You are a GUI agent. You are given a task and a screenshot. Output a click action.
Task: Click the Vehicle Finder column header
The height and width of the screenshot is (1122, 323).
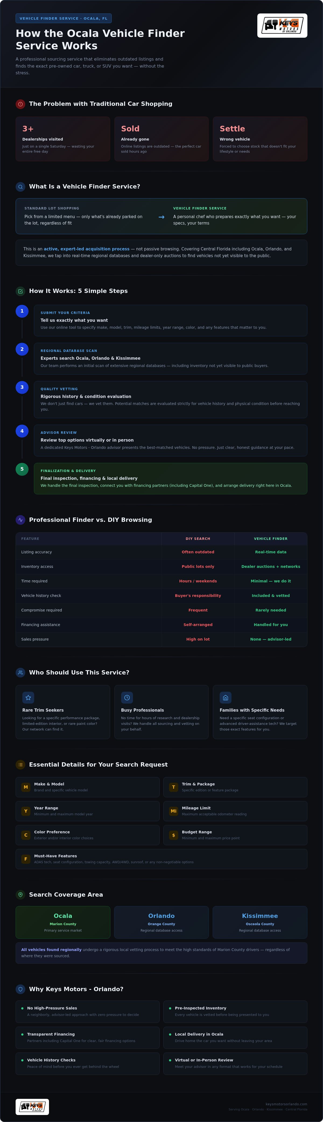[271, 539]
